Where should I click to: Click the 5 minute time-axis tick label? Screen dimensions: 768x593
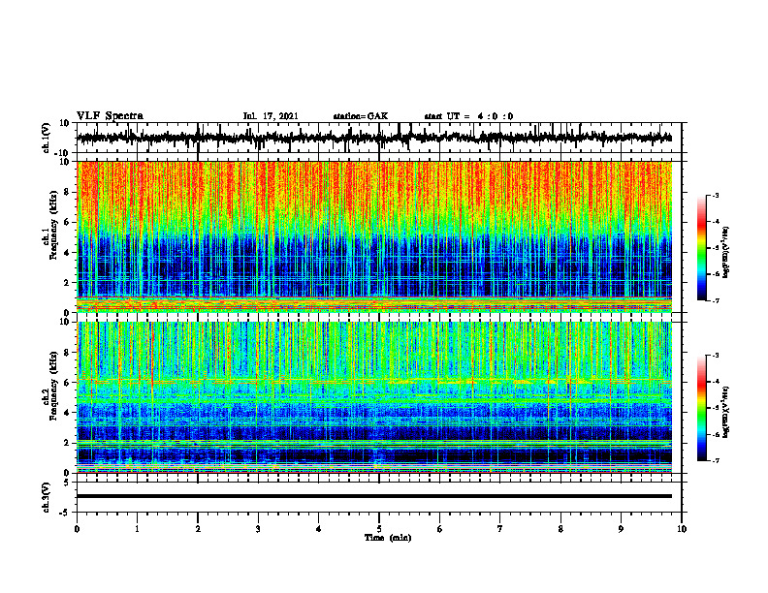click(x=379, y=529)
